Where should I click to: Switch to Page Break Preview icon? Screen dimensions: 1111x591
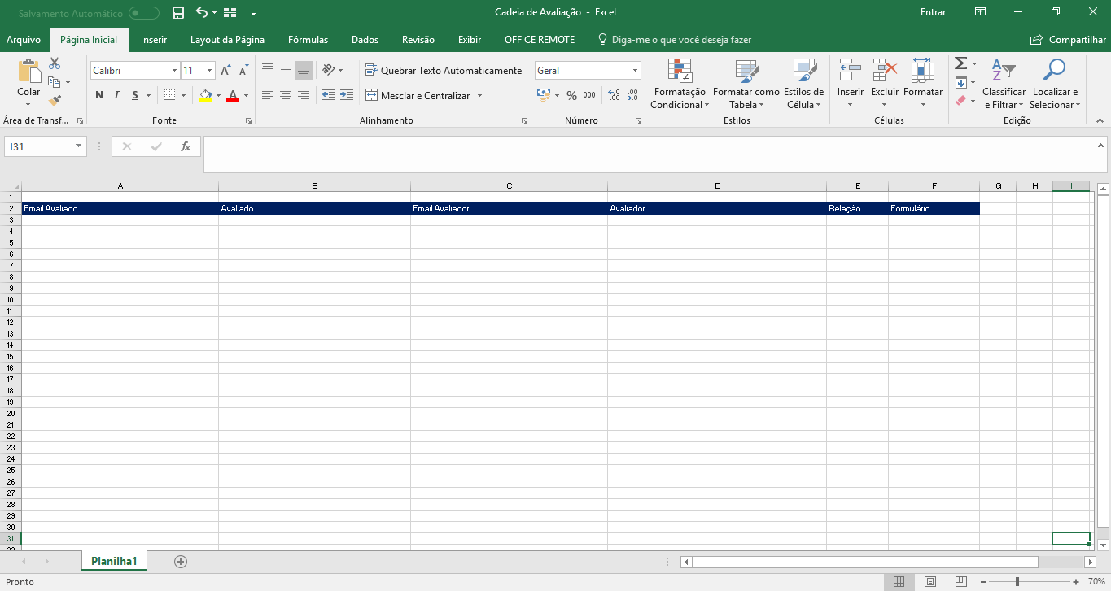[x=961, y=582]
